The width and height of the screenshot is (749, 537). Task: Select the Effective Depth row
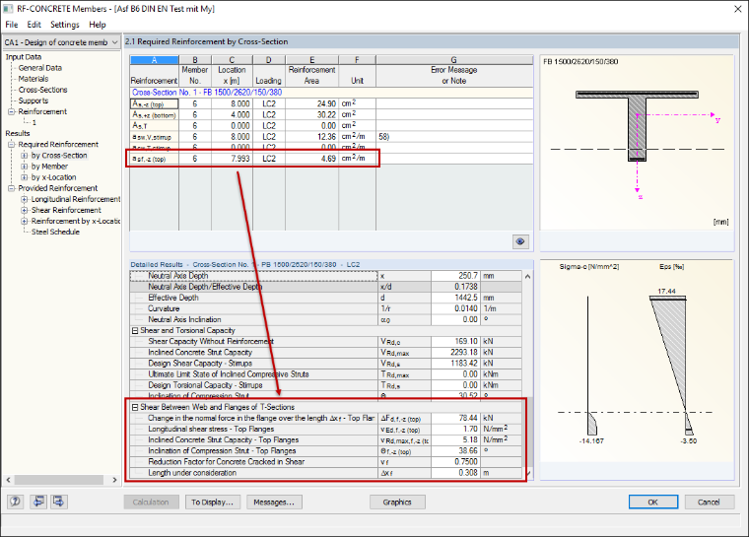click(326, 298)
